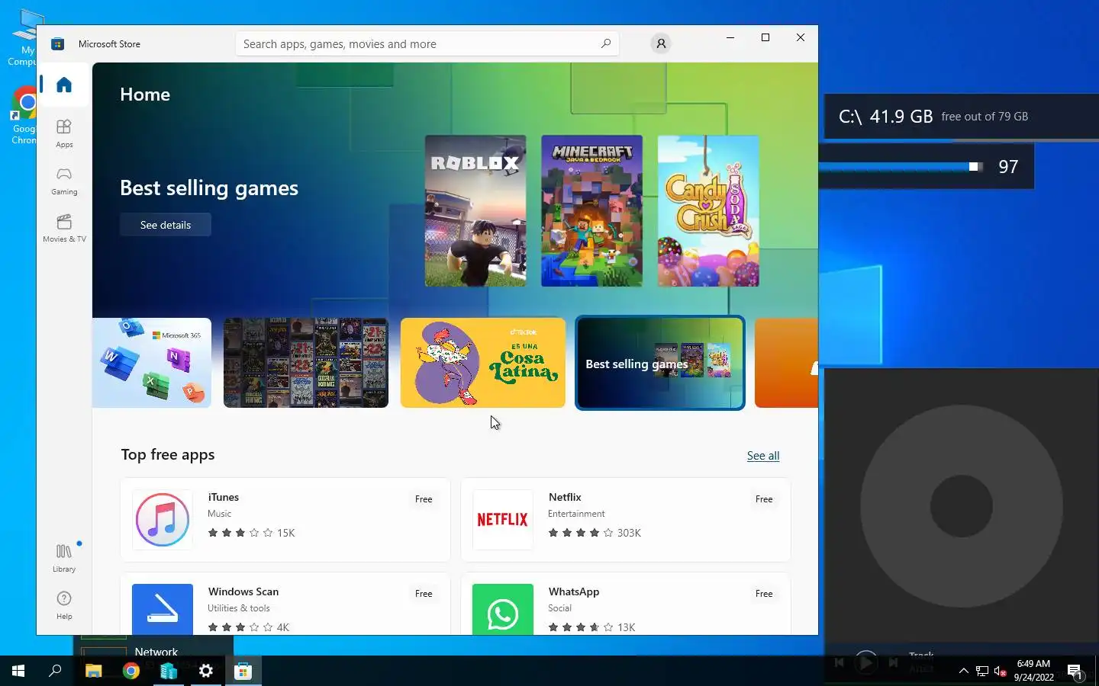
Task: Open the teal buildings app on the taskbar
Action: pyautogui.click(x=169, y=671)
